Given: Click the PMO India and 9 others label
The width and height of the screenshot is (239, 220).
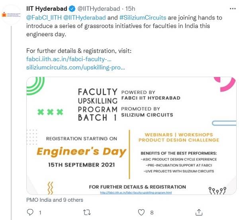Looking at the screenshot, I should click(55, 200).
